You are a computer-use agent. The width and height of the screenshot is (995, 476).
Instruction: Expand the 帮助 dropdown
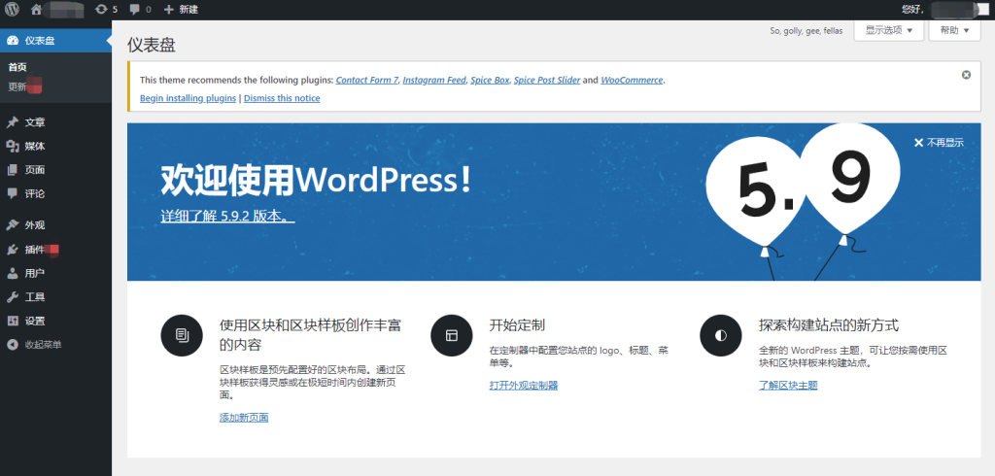[954, 30]
